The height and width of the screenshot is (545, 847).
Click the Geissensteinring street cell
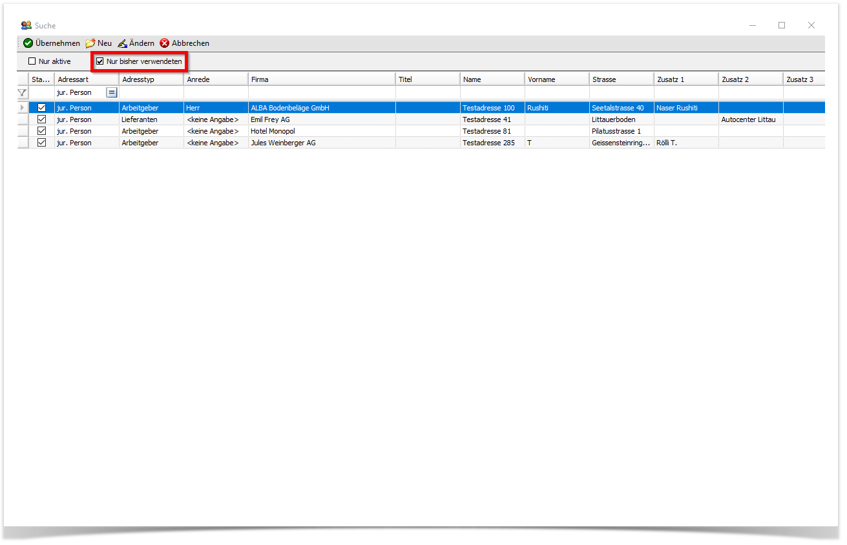coord(622,143)
